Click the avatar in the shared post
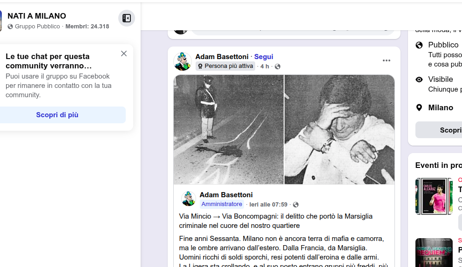462x267 pixels. coord(189,199)
